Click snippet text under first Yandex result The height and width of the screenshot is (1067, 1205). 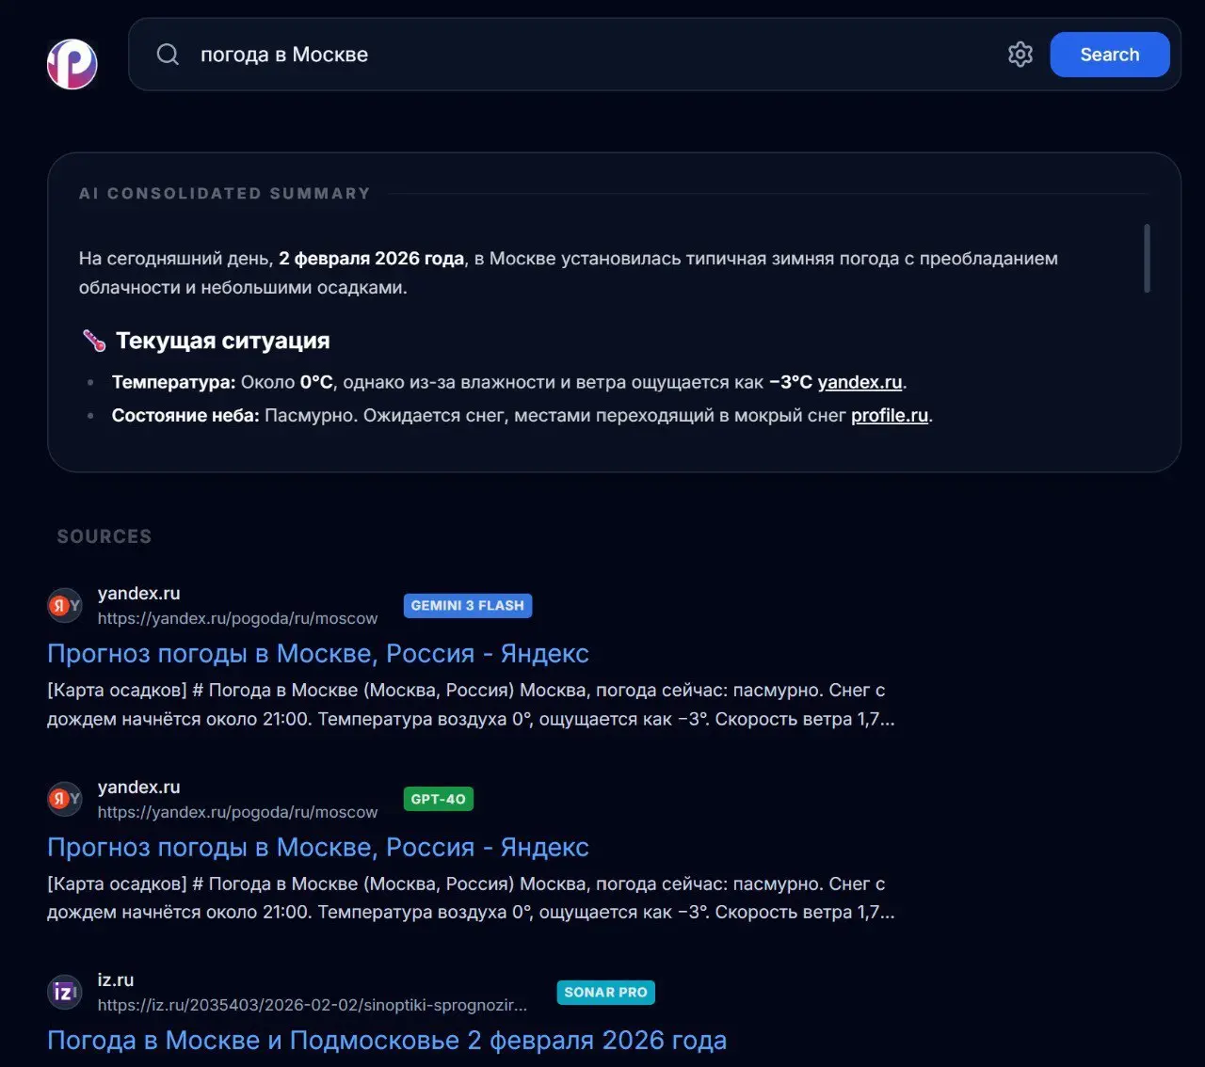click(471, 704)
